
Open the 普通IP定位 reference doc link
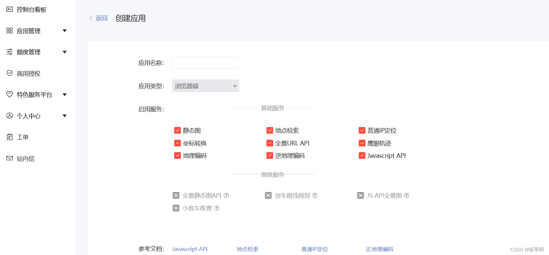tap(315, 249)
